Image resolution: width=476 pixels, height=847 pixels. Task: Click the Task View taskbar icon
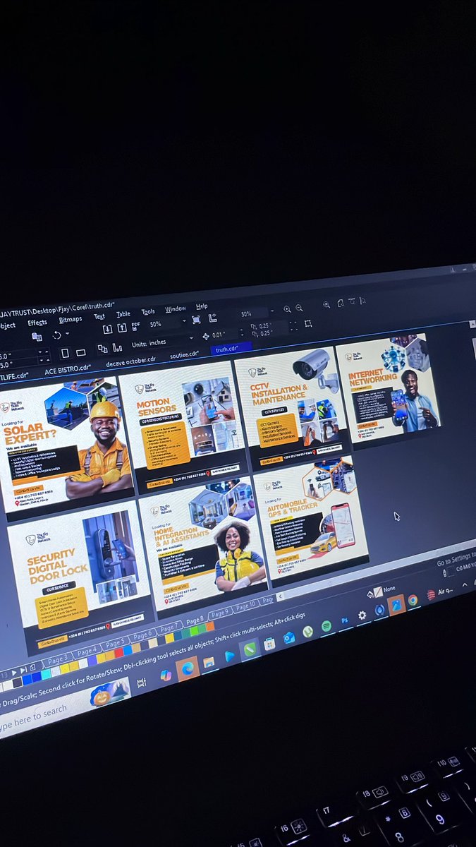[142, 684]
